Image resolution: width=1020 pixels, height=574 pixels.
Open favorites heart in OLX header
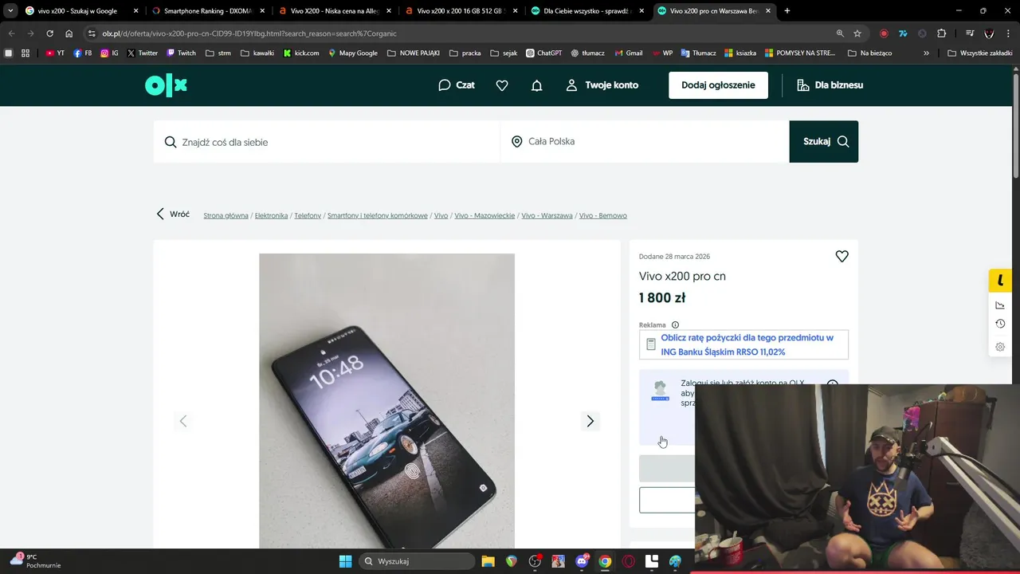coord(502,85)
